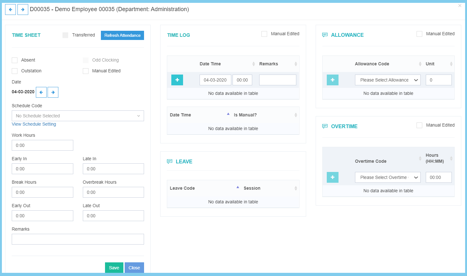
Task: Sort time log by Date Time column
Action: 210,64
